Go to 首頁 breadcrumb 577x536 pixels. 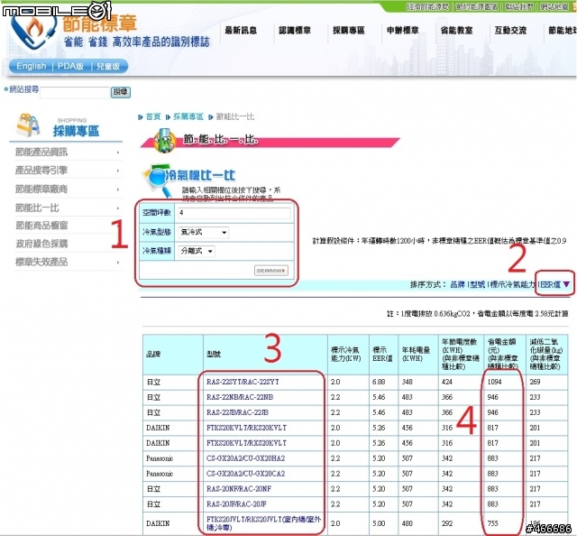153,116
